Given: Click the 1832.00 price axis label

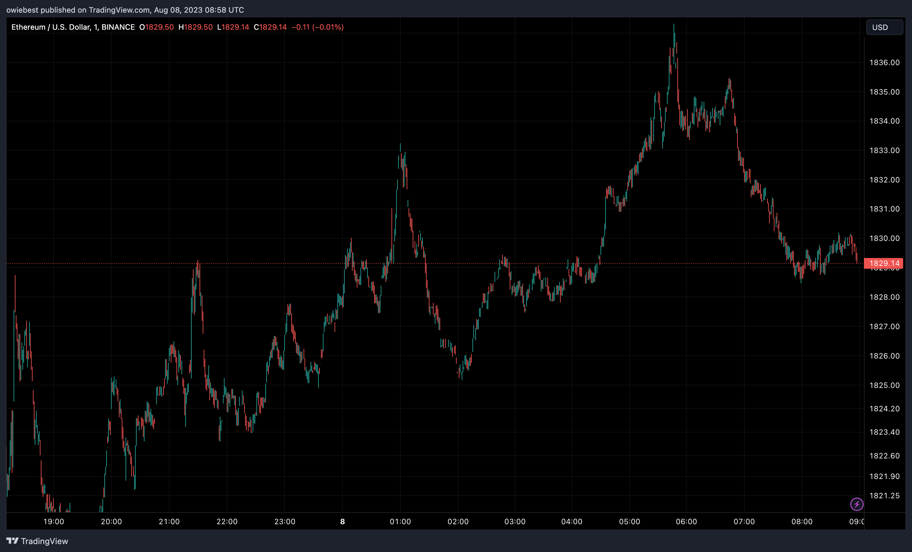Looking at the screenshot, I should 884,180.
